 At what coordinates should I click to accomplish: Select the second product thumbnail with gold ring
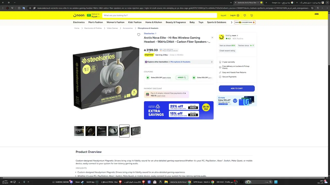pos(90,131)
